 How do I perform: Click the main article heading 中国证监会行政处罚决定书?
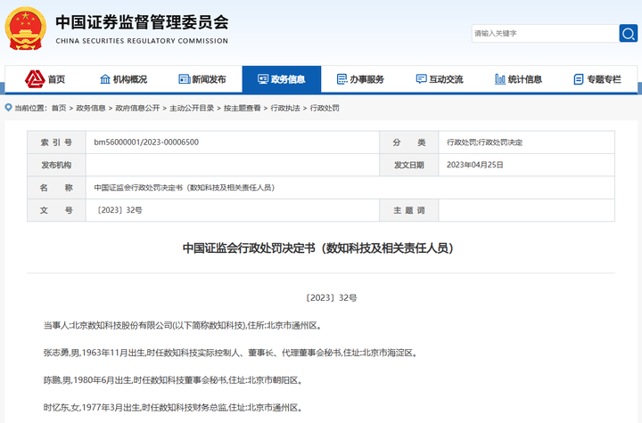click(318, 248)
